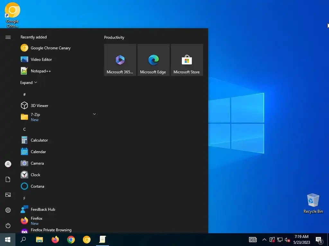Launch Camera app
Image resolution: width=329 pixels, height=246 pixels.
pyautogui.click(x=59, y=163)
